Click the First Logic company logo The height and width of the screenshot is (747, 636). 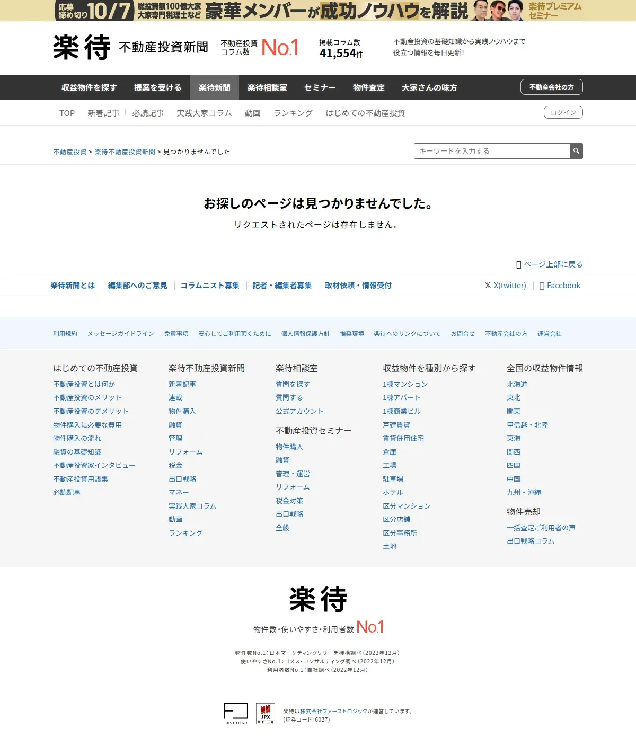click(236, 714)
